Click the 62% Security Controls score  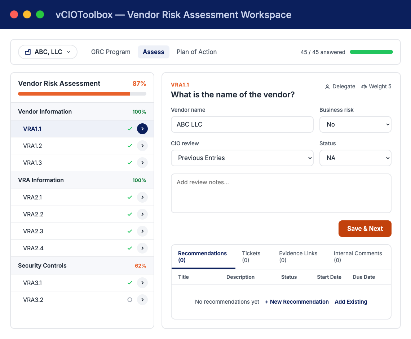coord(140,265)
